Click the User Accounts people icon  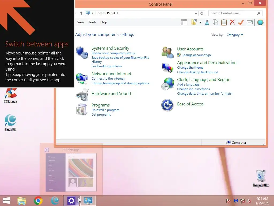coord(168,52)
